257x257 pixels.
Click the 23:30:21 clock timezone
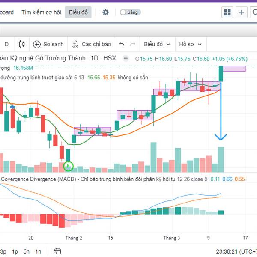[x=236, y=251]
